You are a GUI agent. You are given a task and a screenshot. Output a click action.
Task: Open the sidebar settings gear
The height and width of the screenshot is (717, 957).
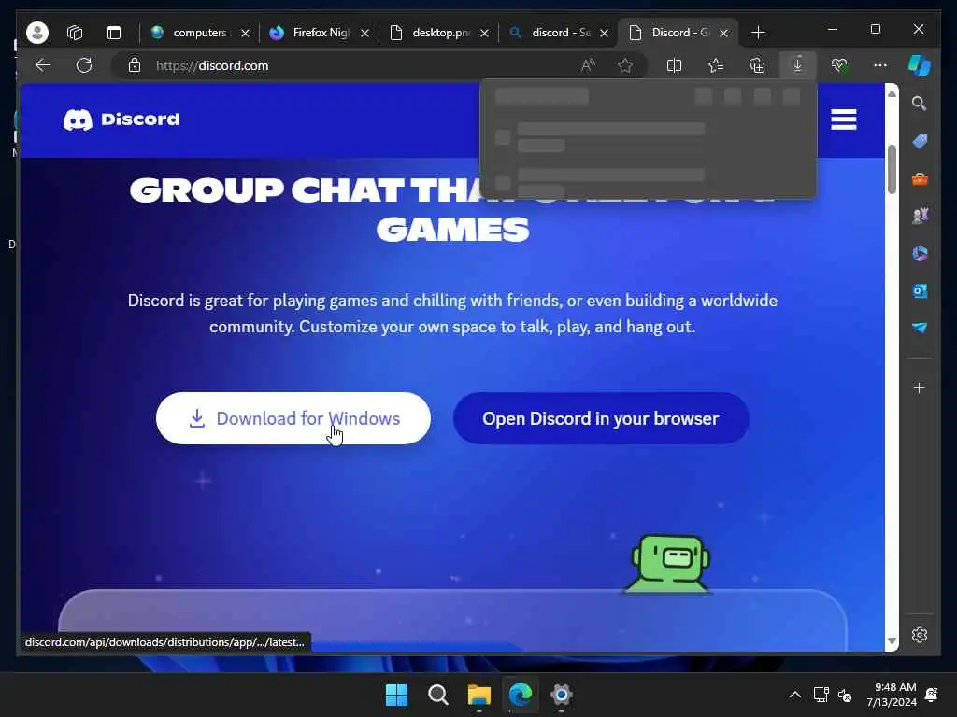coord(920,635)
